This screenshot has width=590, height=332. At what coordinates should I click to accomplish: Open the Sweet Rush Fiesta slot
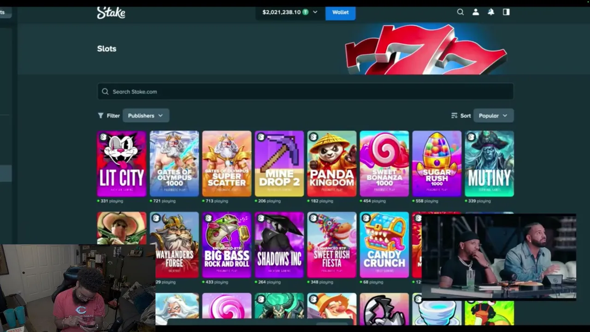332,245
